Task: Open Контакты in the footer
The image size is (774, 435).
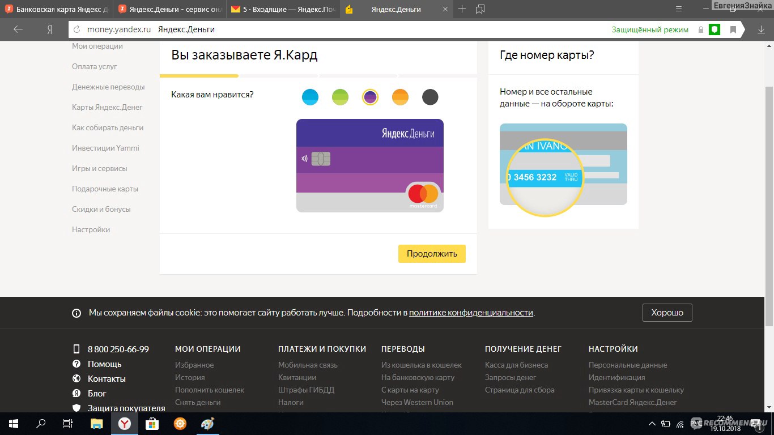Action: pos(107,378)
